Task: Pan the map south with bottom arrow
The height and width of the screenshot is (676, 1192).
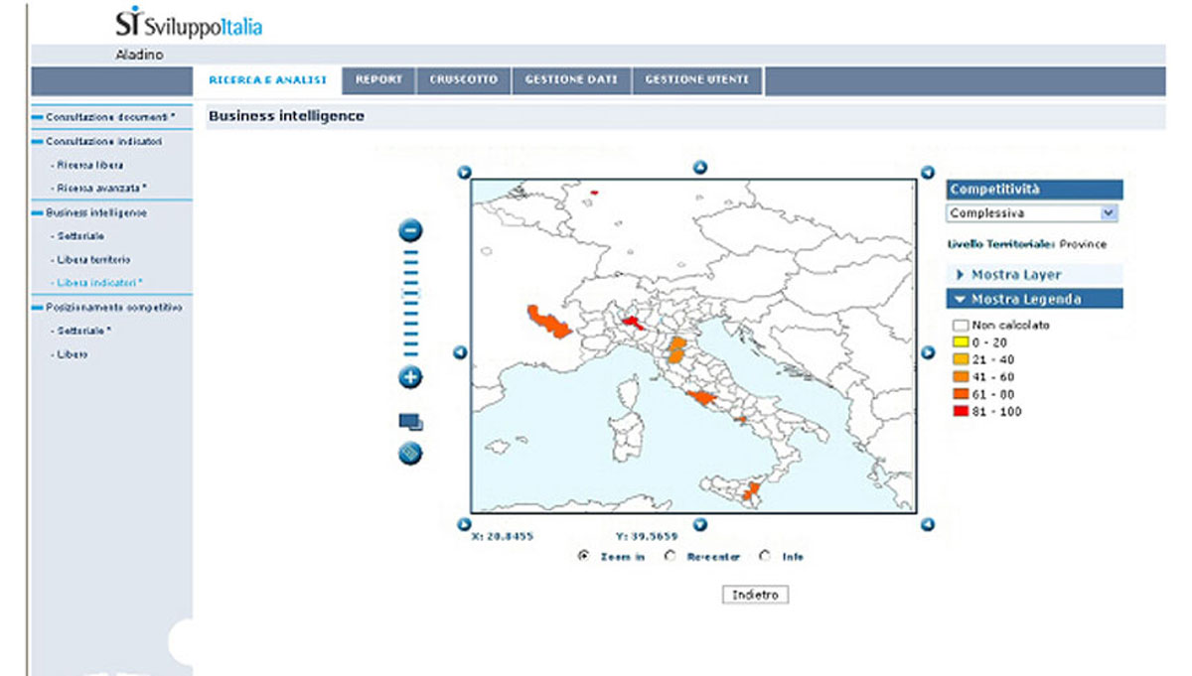Action: 699,524
